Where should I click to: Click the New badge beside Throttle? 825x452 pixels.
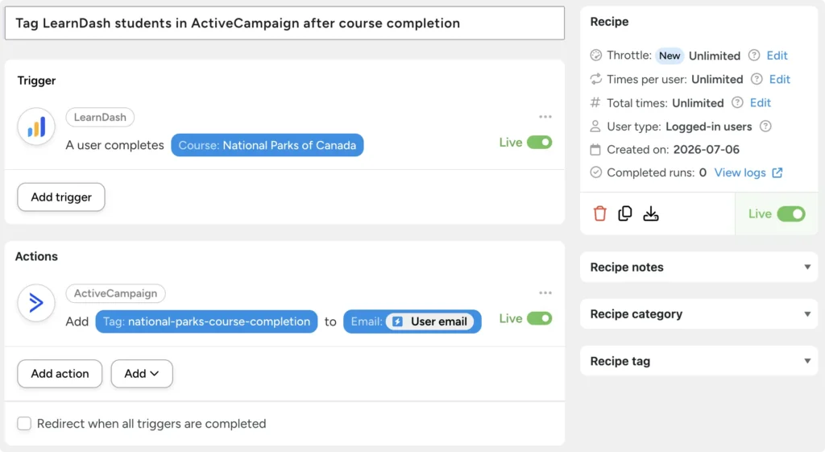tap(670, 56)
